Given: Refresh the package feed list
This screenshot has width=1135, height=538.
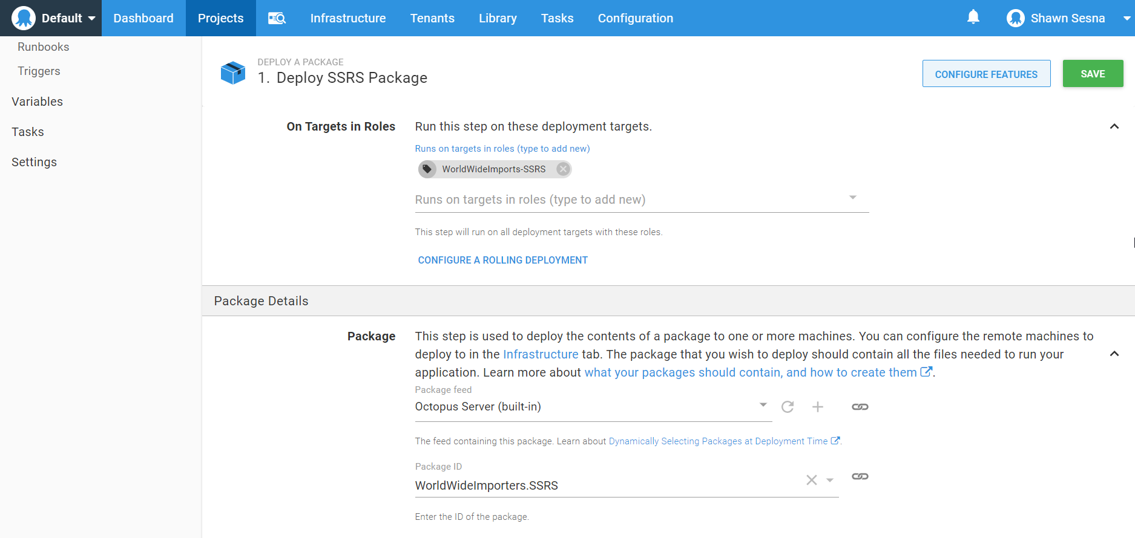Looking at the screenshot, I should (787, 407).
